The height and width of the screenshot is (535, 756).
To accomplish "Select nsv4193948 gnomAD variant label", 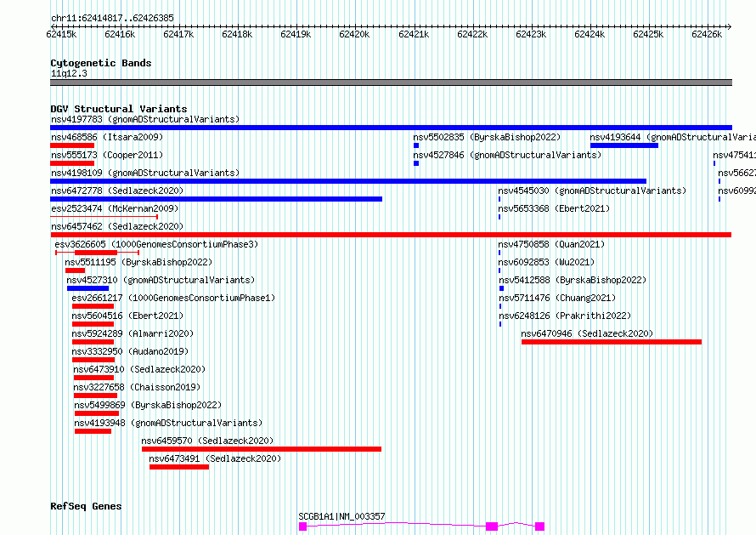I will pos(168,423).
